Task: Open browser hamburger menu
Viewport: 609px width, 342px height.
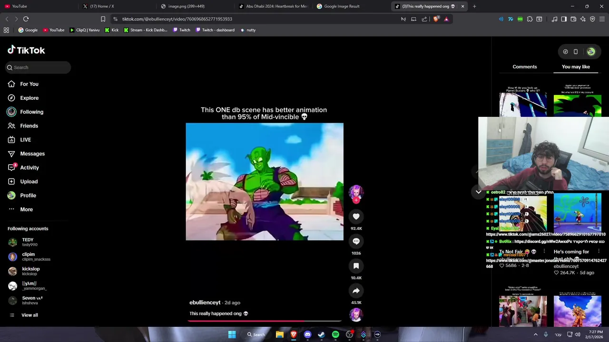Action: pyautogui.click(x=602, y=19)
